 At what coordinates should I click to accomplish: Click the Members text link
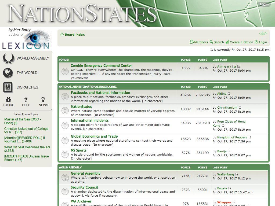(x=201, y=42)
